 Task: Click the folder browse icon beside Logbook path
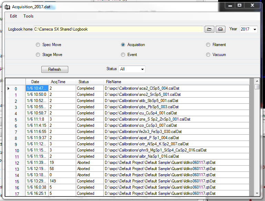point(209,30)
